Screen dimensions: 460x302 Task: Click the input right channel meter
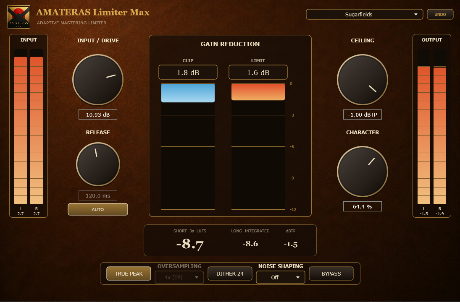pos(37,127)
